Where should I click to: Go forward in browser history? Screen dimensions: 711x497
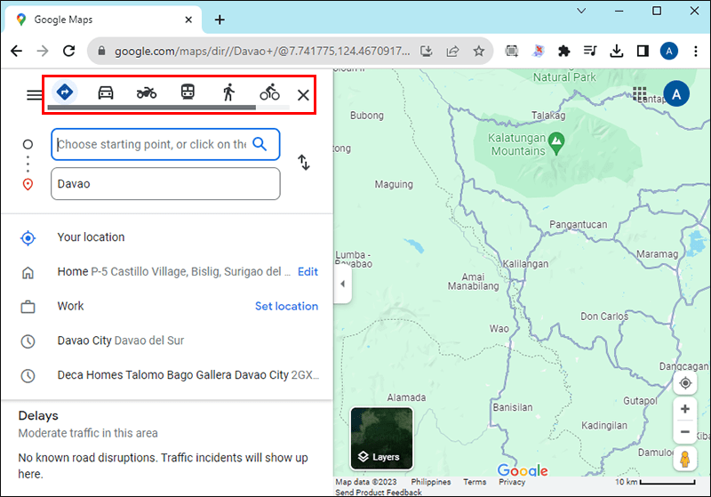click(x=43, y=51)
